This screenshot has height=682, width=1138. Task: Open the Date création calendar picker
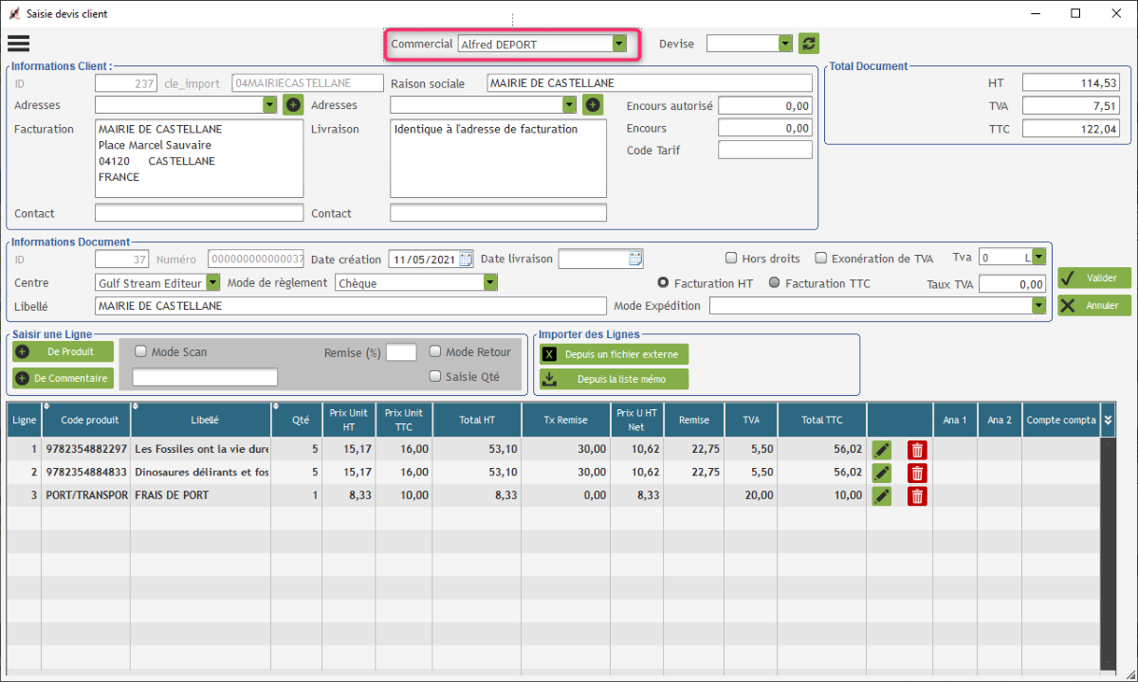point(466,259)
